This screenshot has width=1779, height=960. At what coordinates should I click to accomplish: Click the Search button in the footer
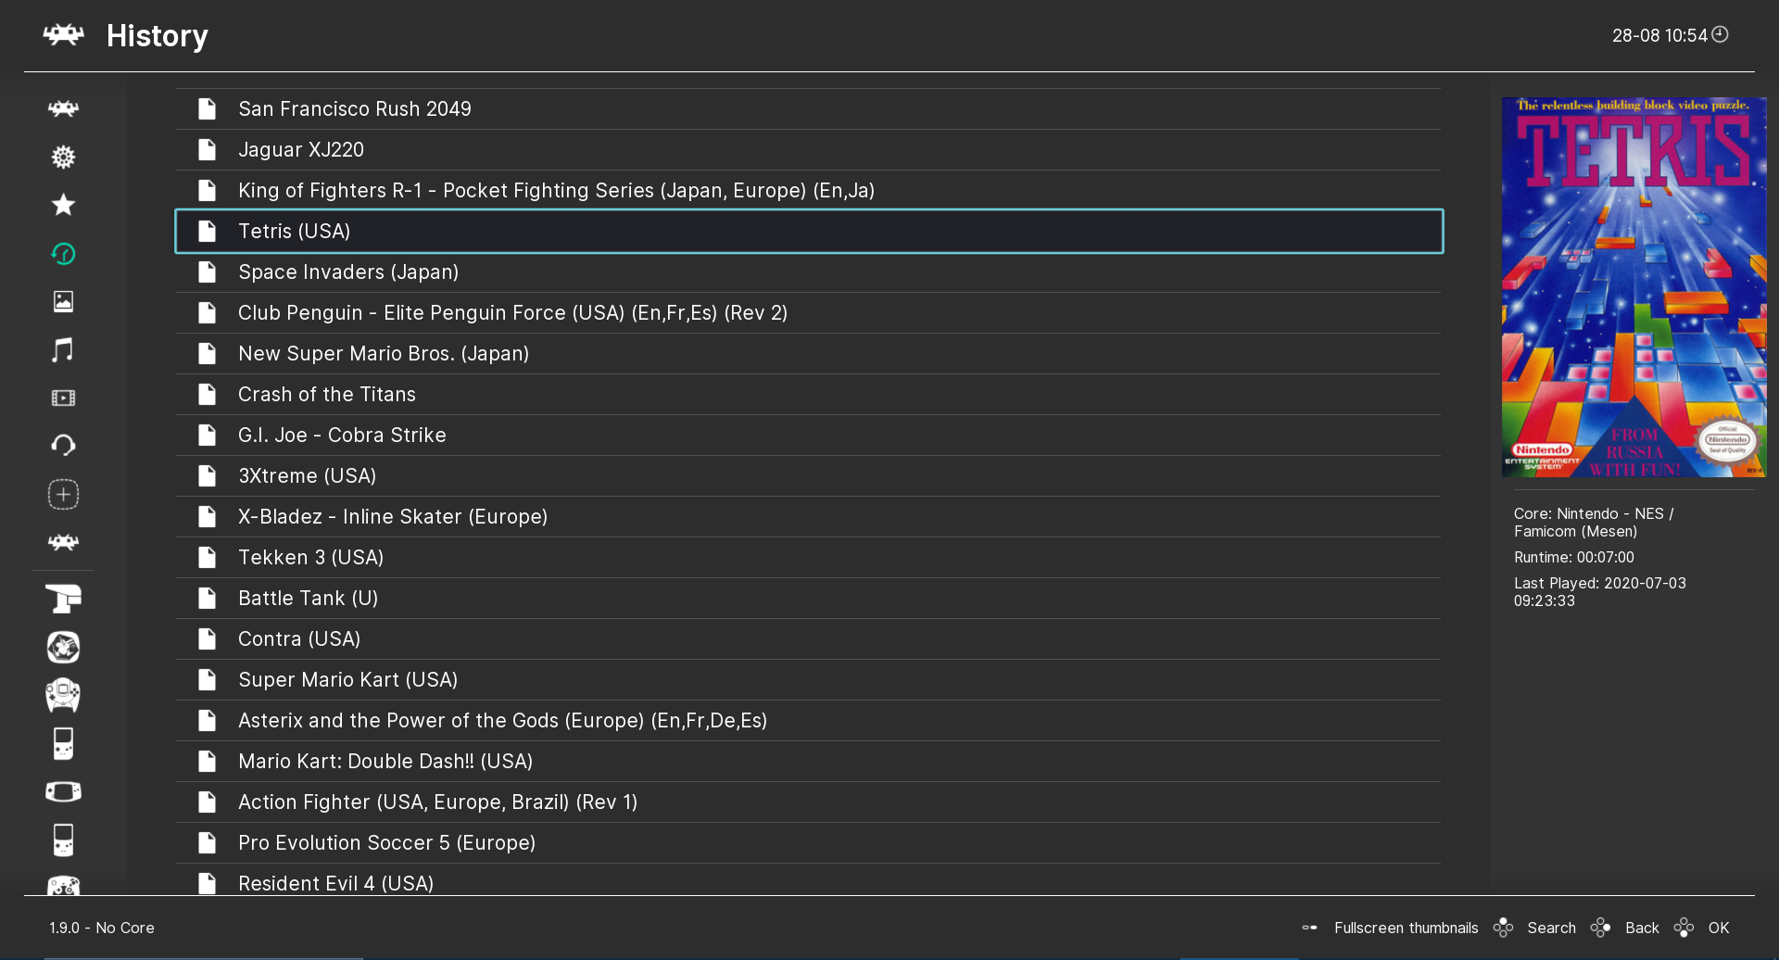(x=1551, y=928)
